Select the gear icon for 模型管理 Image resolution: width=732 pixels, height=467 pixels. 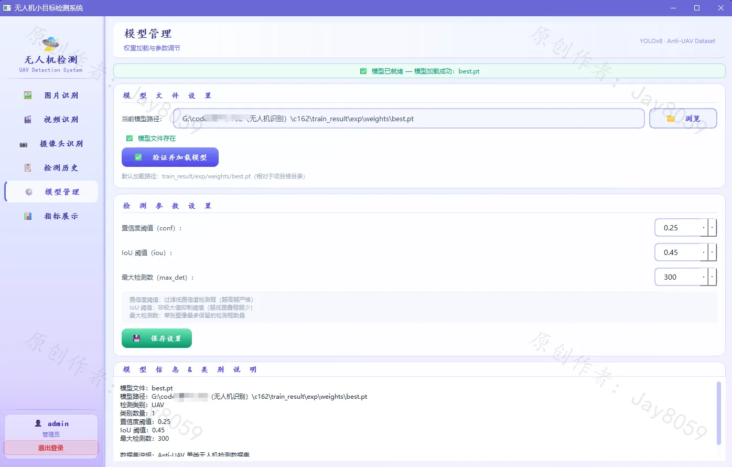point(29,192)
